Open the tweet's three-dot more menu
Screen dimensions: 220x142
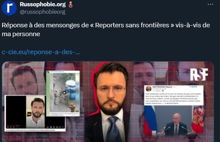pyautogui.click(x=210, y=4)
